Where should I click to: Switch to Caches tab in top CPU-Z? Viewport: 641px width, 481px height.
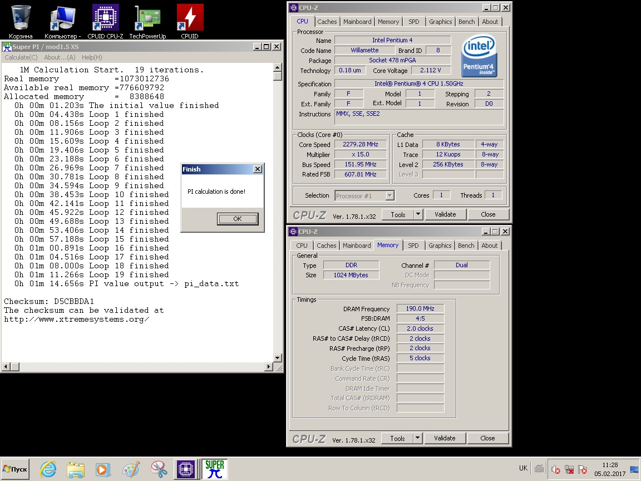pos(327,22)
